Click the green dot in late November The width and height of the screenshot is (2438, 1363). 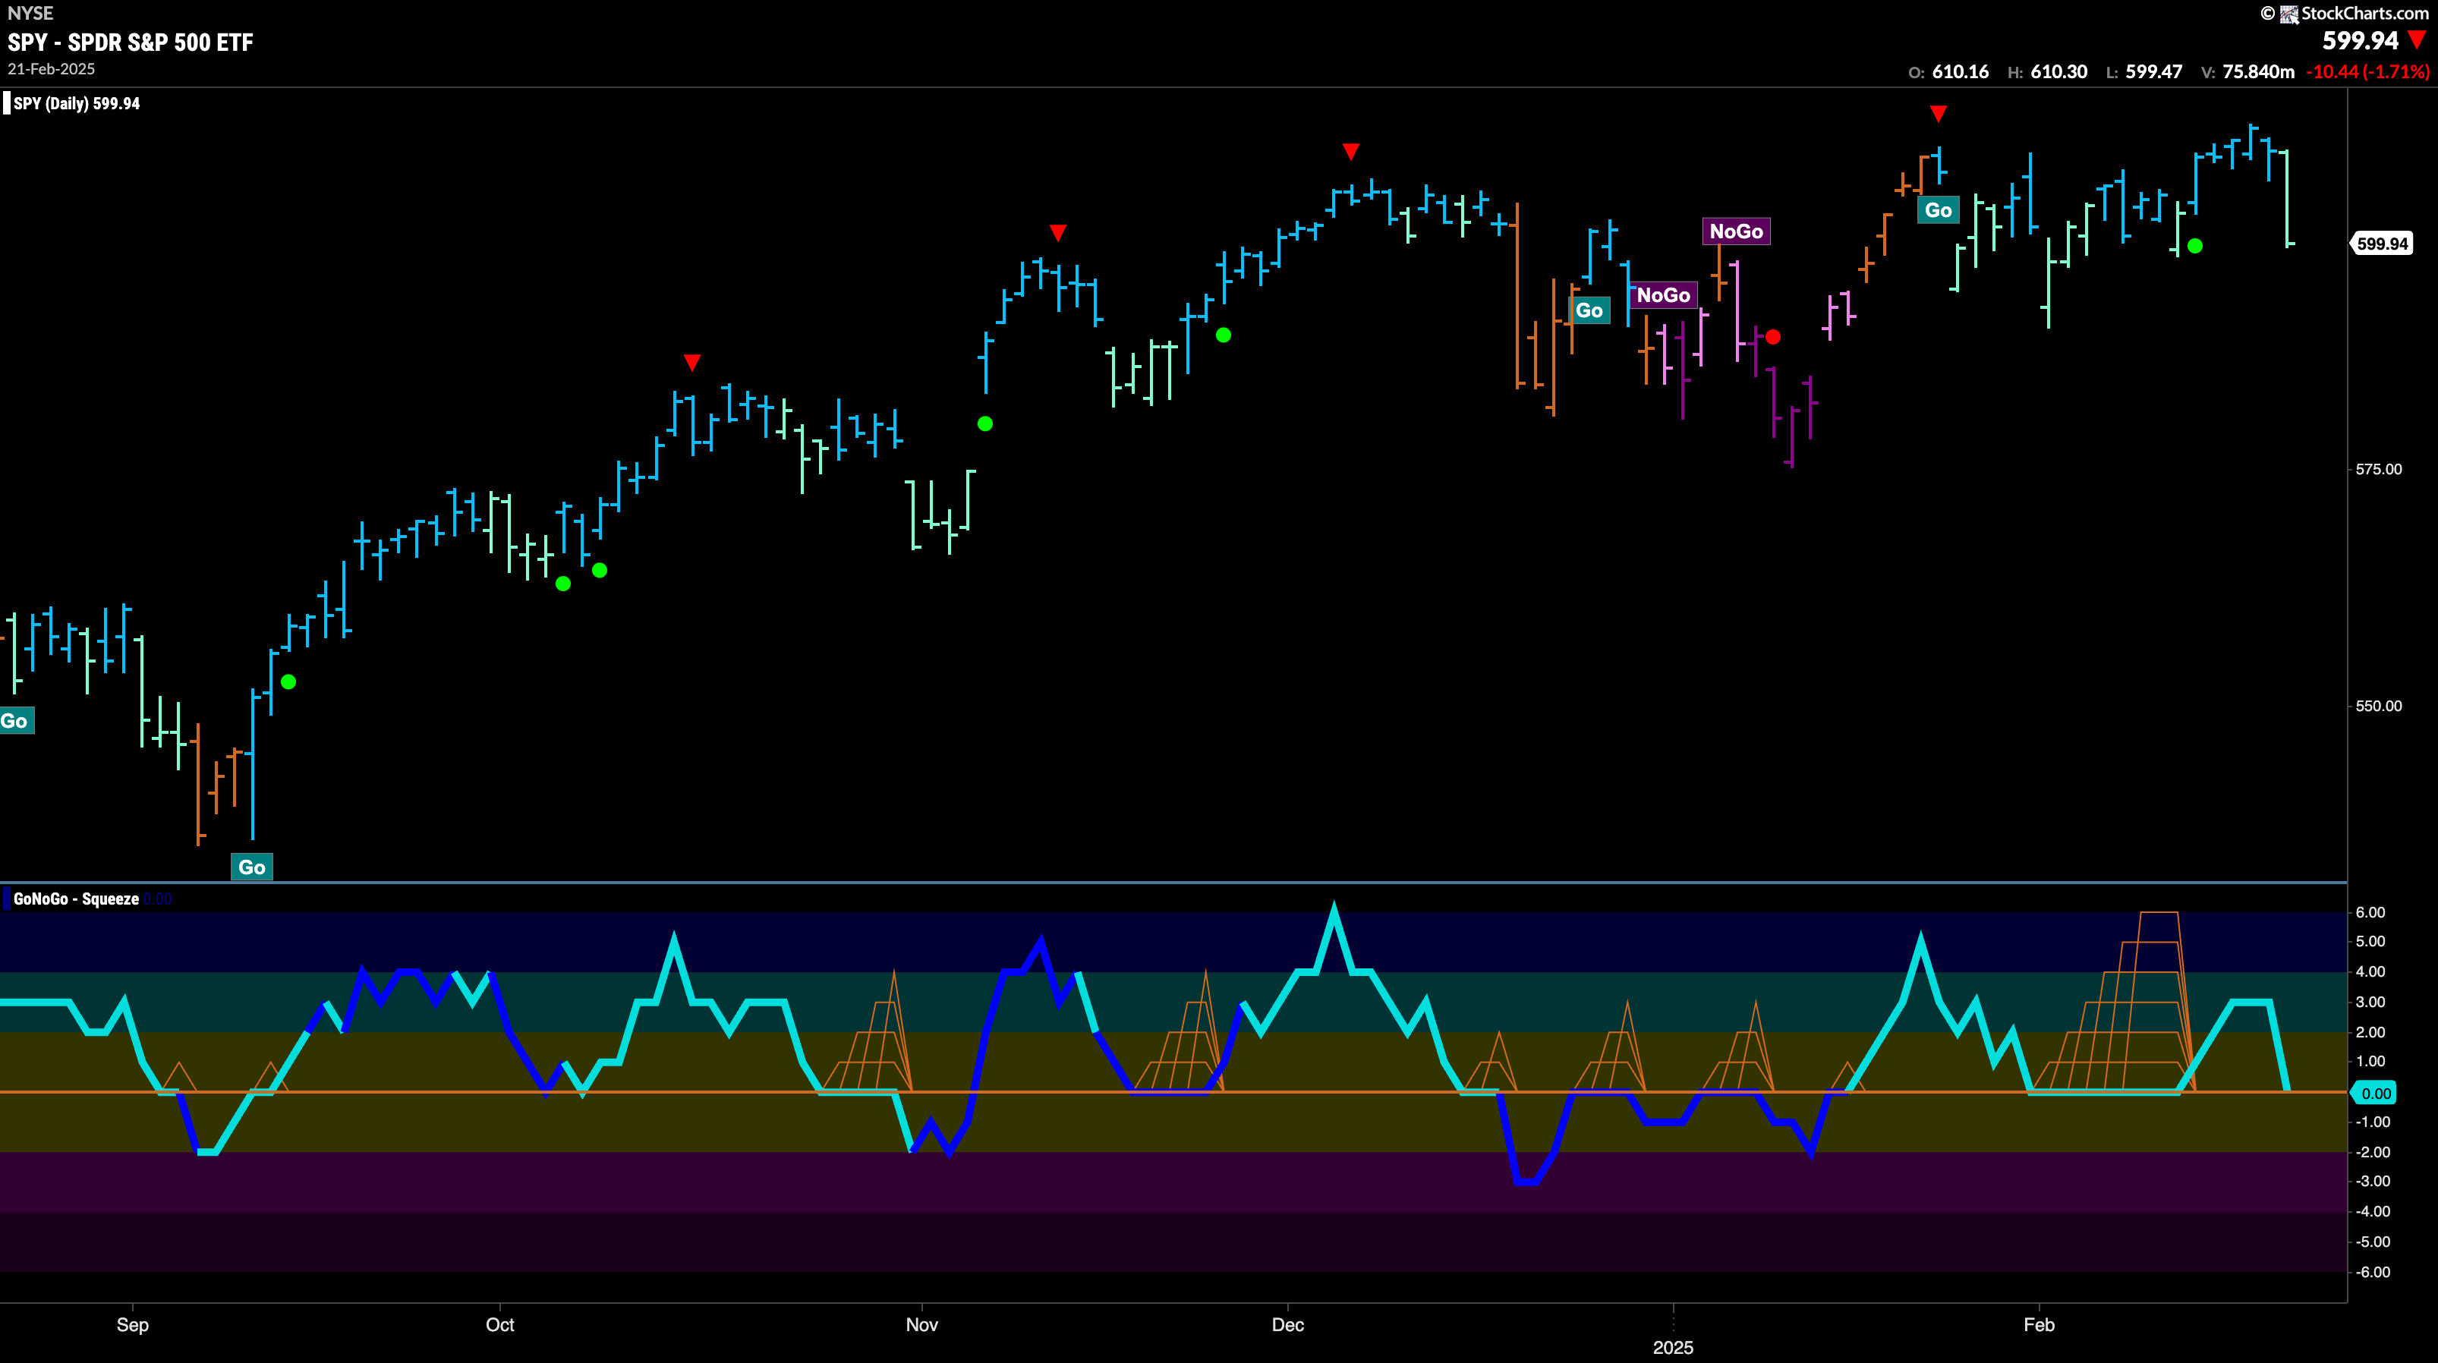[1224, 335]
